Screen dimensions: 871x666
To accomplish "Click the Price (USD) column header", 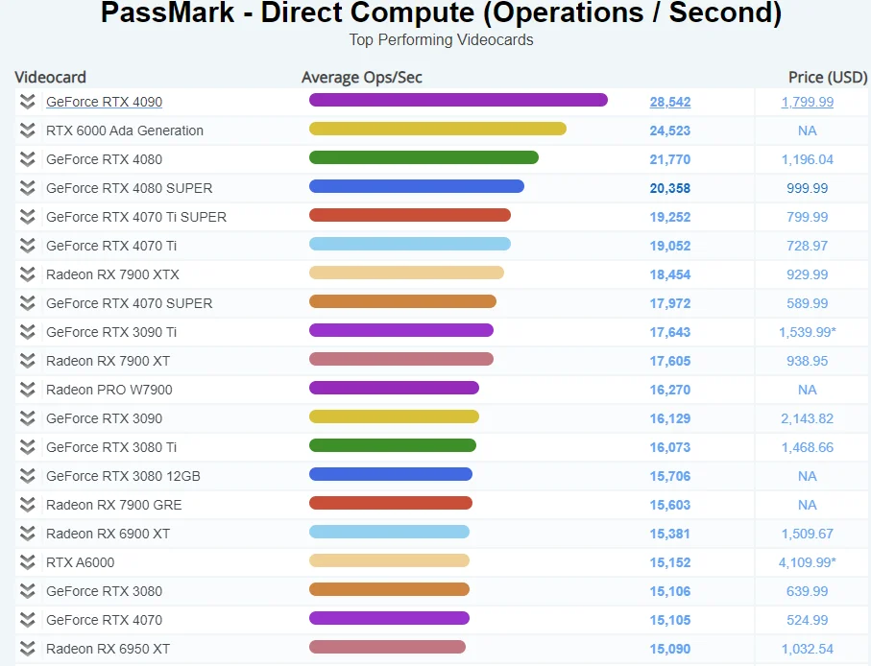I will point(828,77).
